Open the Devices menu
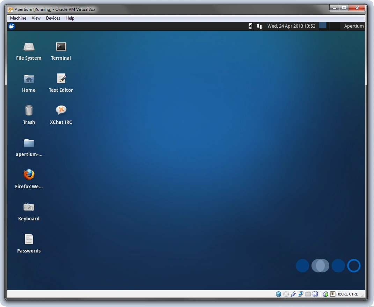374x307 pixels. pyautogui.click(x=53, y=18)
